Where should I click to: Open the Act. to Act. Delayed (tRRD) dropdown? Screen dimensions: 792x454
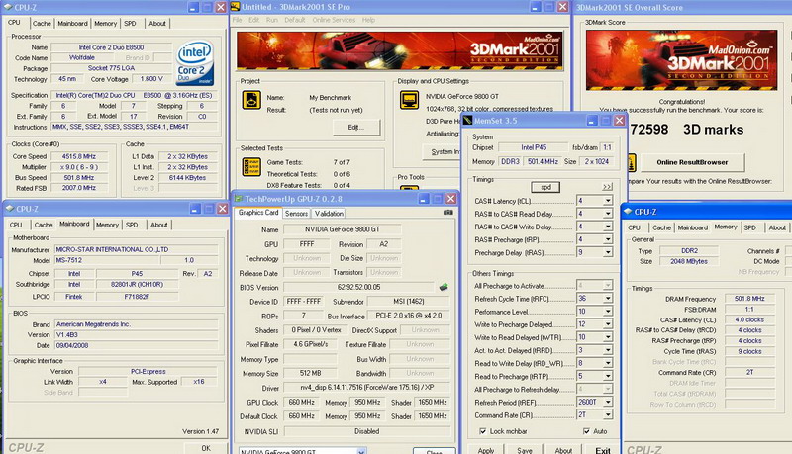click(x=608, y=350)
